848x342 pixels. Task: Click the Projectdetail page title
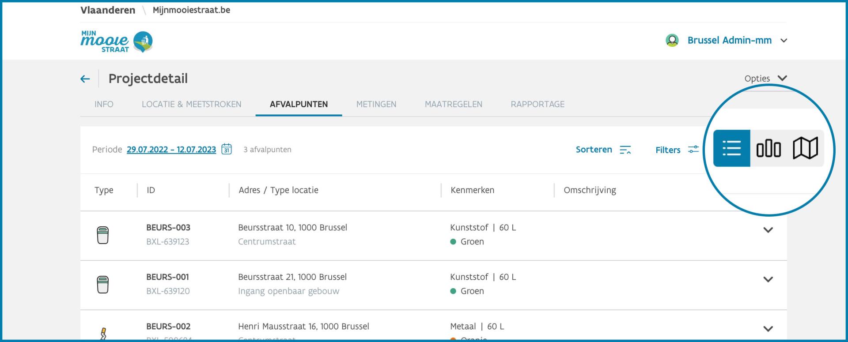click(148, 79)
